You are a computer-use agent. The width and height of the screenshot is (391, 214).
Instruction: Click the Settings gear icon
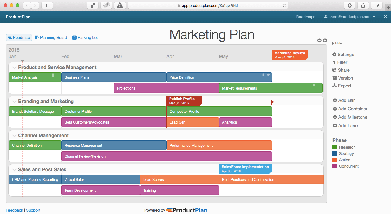tap(334, 55)
